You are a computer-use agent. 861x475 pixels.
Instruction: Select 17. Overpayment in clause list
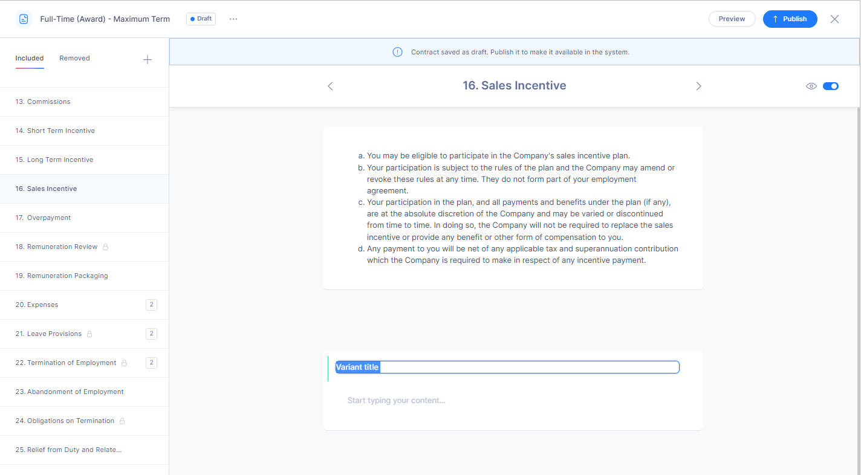pos(49,218)
